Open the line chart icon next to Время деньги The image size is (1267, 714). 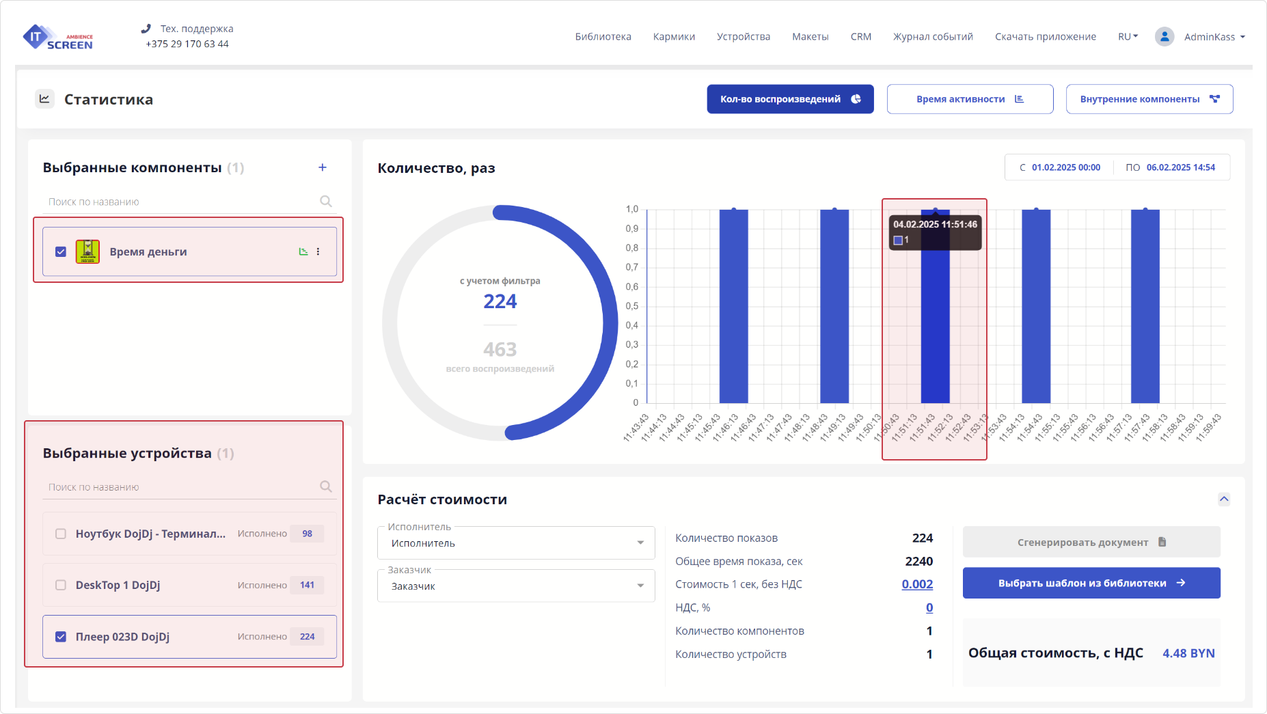click(303, 251)
